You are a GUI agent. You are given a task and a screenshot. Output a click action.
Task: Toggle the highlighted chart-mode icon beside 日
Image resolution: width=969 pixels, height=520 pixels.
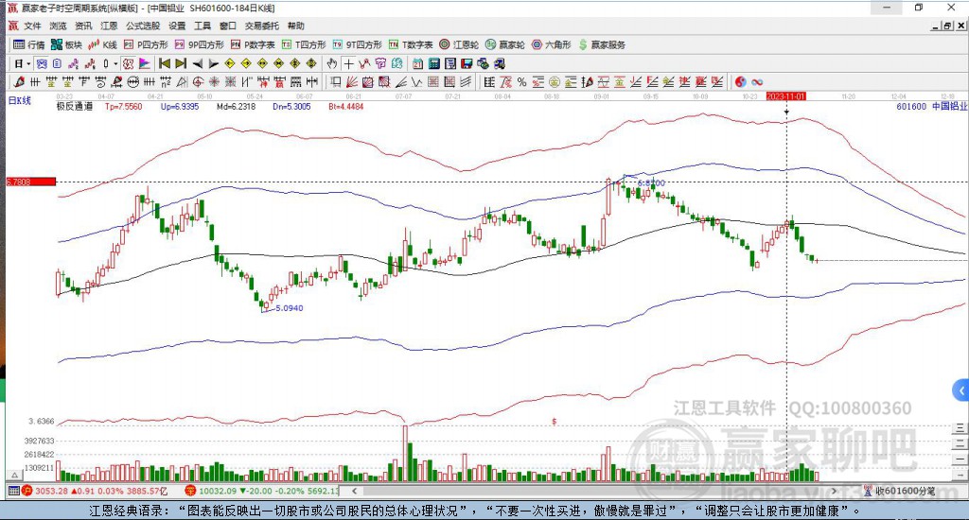tap(42, 63)
